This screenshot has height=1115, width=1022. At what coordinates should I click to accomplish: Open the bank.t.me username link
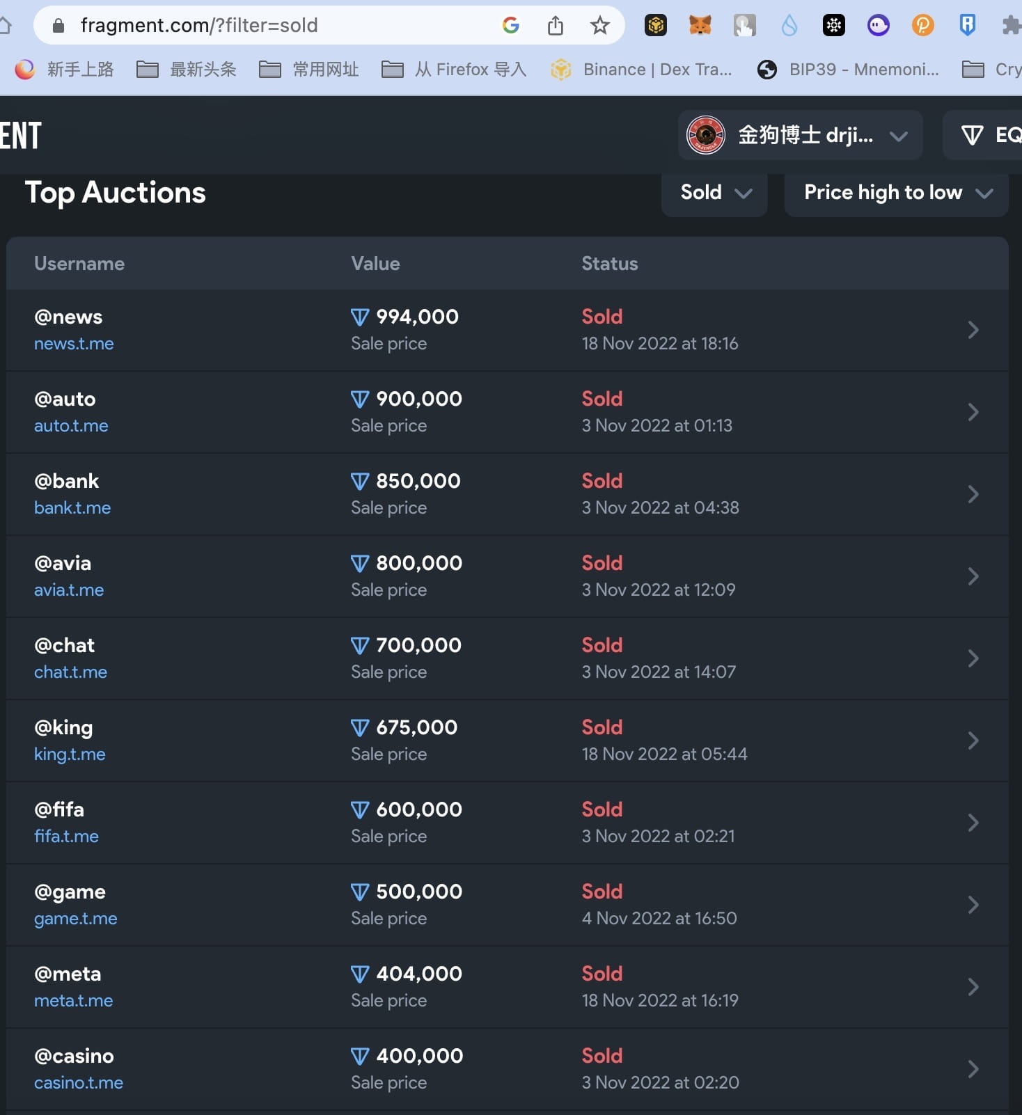[x=72, y=507]
